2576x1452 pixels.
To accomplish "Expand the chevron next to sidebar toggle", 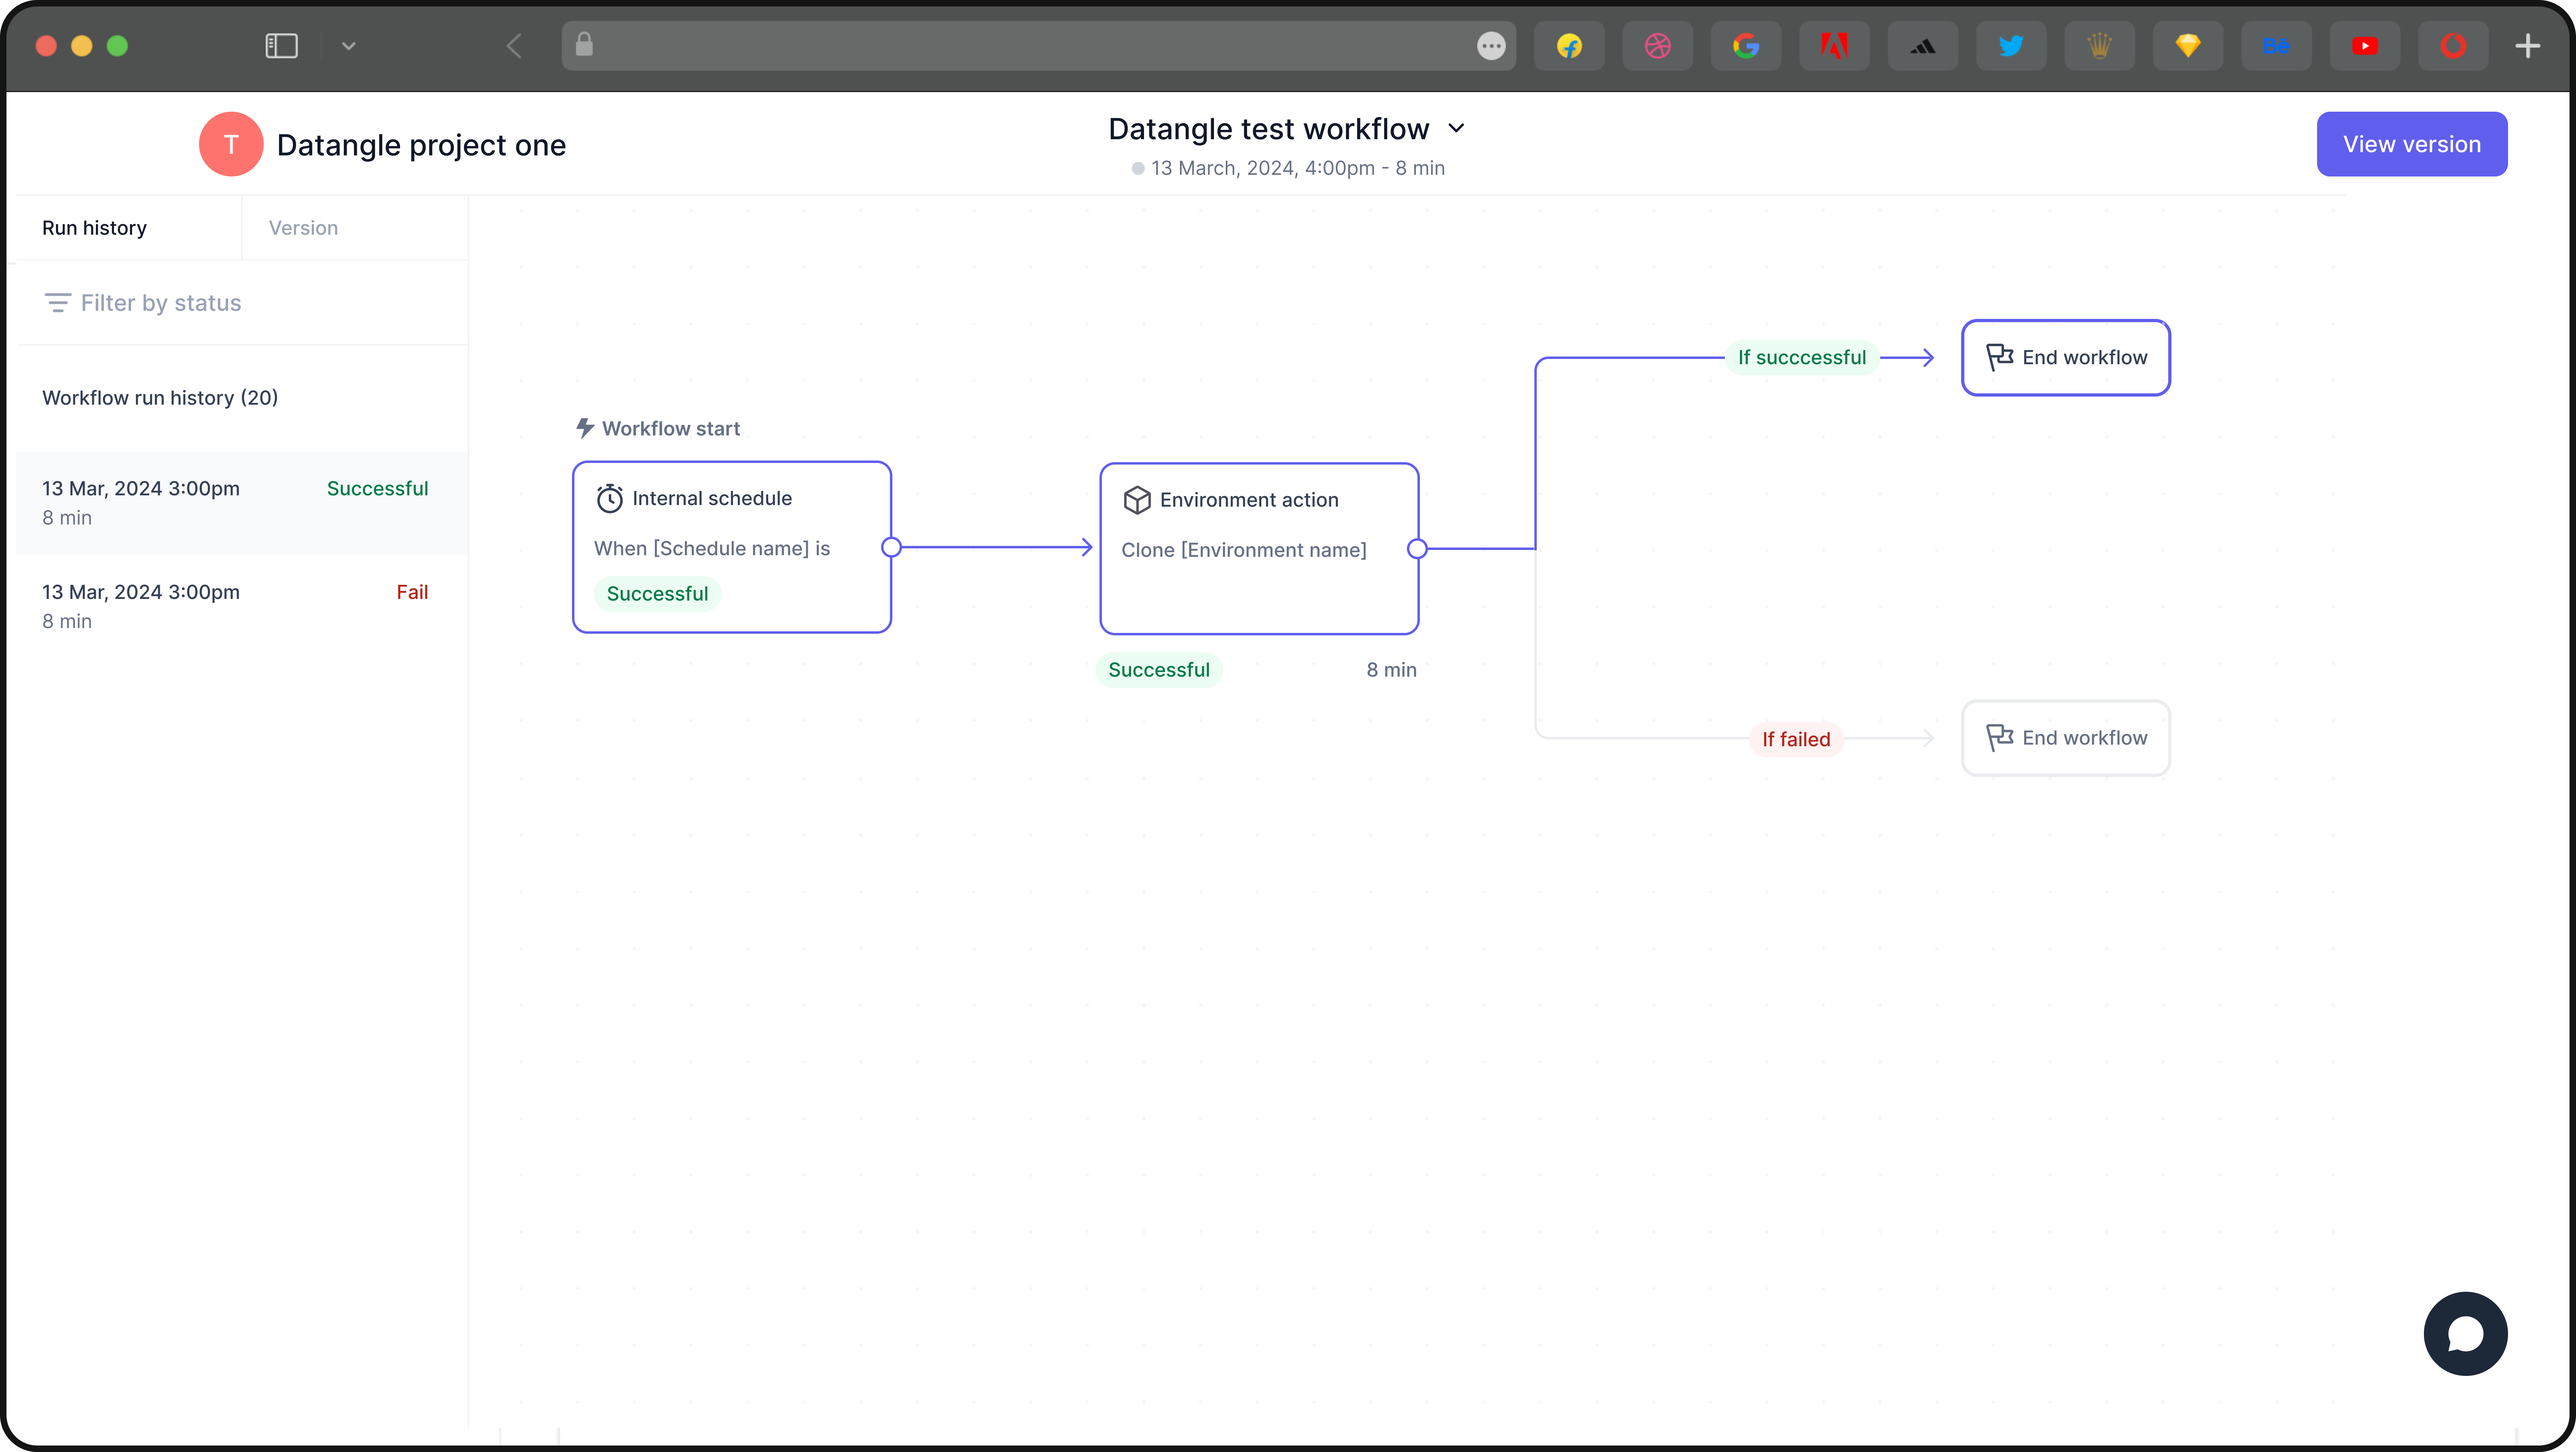I will [x=348, y=46].
